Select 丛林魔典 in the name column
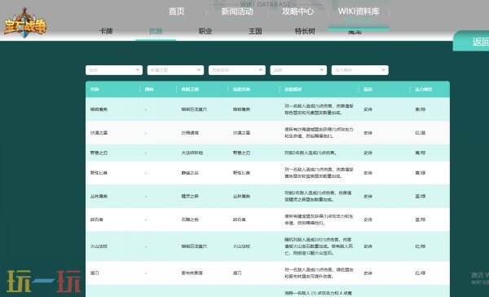The height and width of the screenshot is (297, 489). pyautogui.click(x=99, y=196)
